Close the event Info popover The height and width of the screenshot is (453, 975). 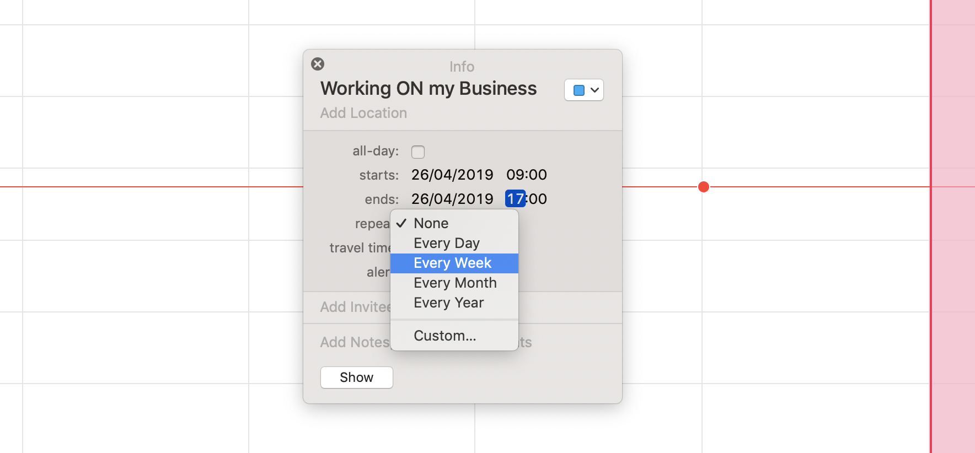pyautogui.click(x=318, y=64)
